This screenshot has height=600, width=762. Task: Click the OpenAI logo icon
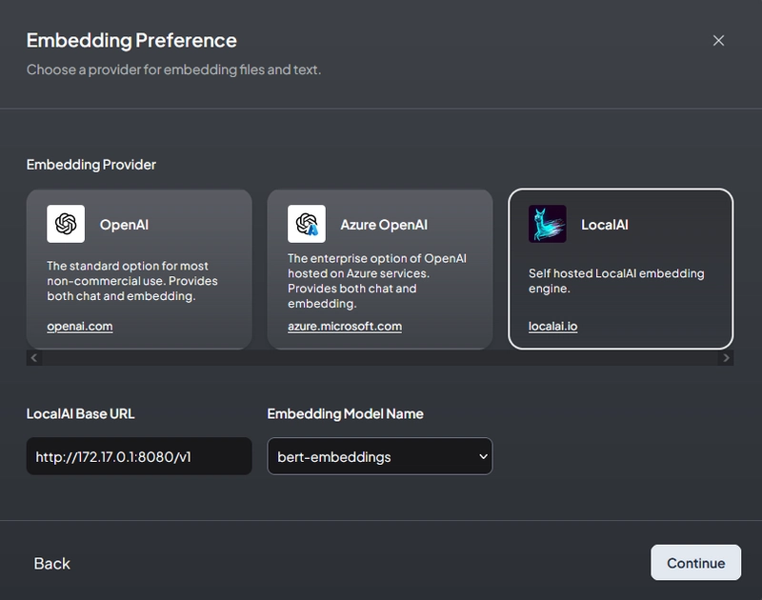pyautogui.click(x=66, y=224)
